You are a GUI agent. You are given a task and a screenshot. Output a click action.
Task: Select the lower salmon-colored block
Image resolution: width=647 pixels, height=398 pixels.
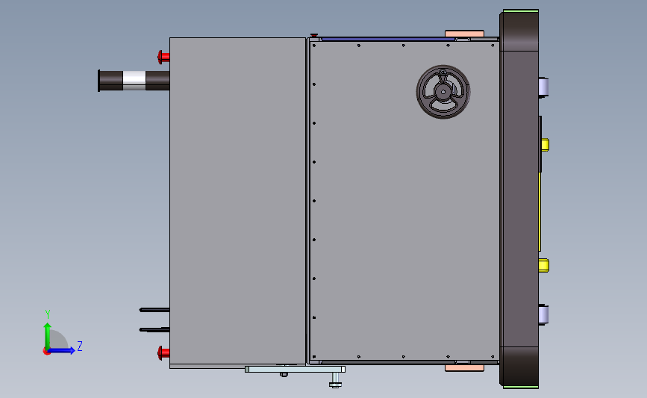point(465,368)
